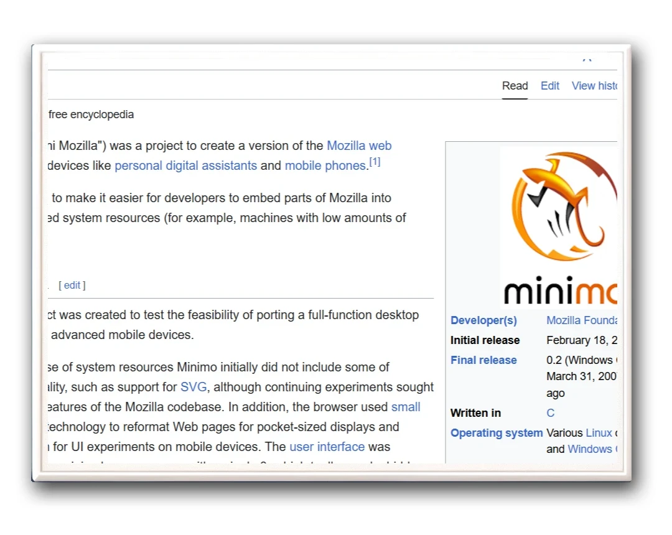Screen dimensions: 672x535
Task: Open the Final release infobox link
Action: (483, 360)
